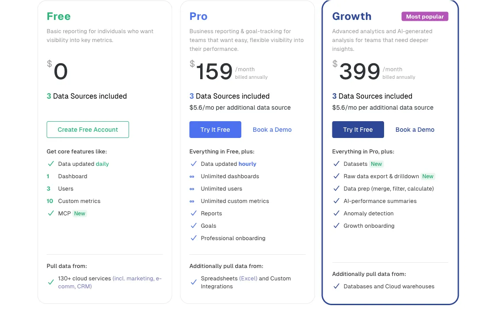Select the infinity icon beside 'Unlimited dashboards'
Image resolution: width=495 pixels, height=310 pixels.
coord(194,176)
